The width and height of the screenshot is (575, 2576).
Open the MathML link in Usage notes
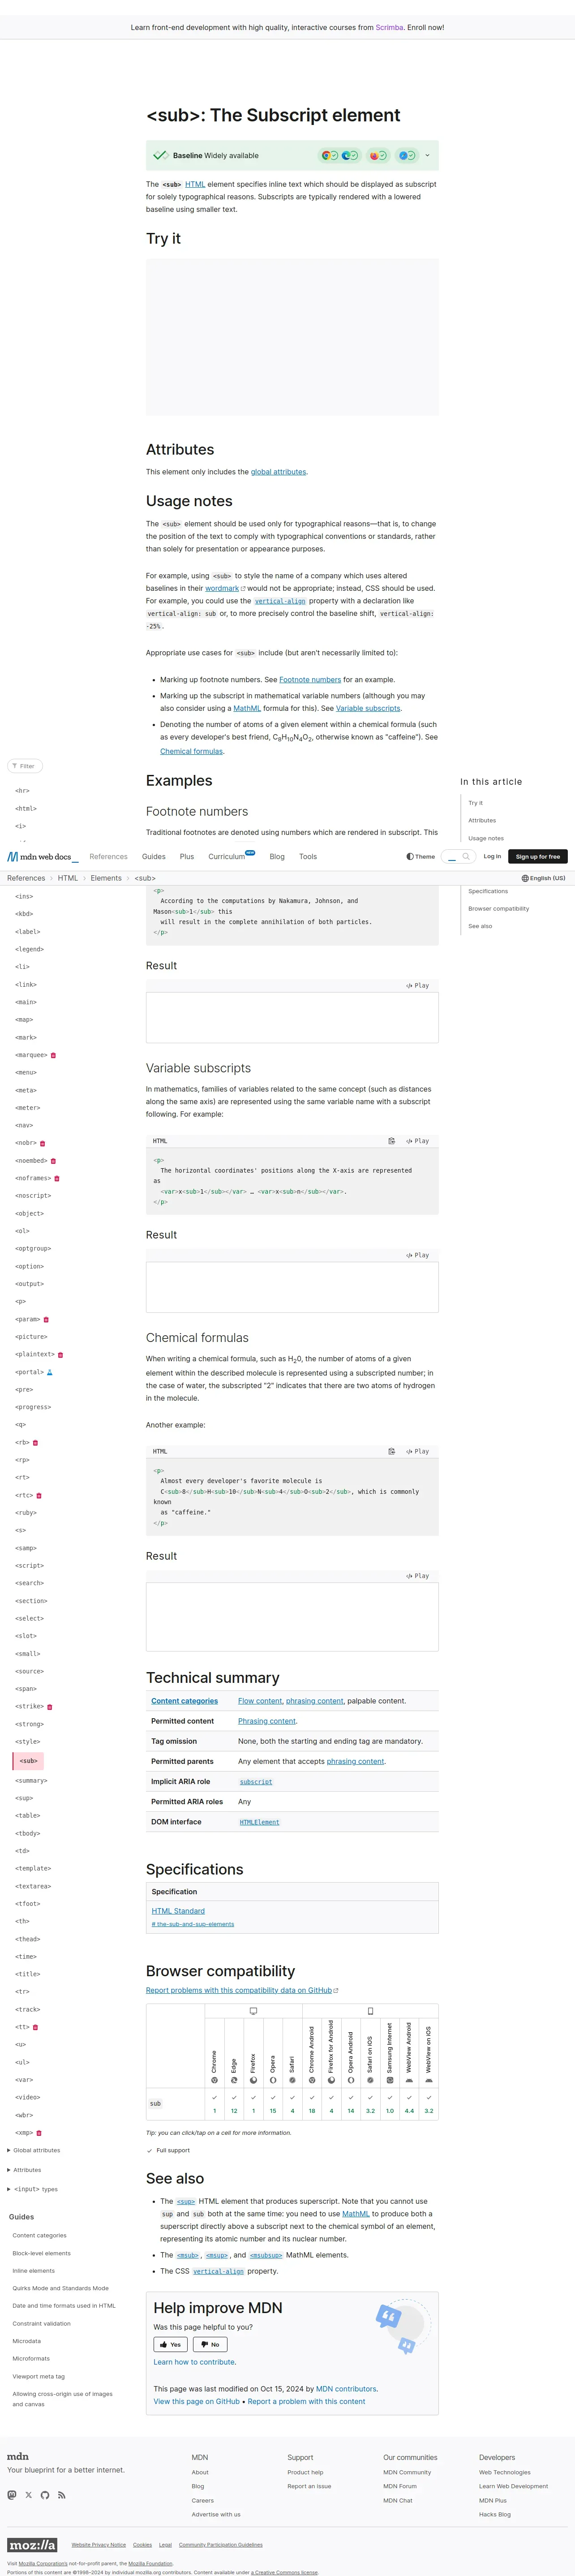(x=247, y=708)
